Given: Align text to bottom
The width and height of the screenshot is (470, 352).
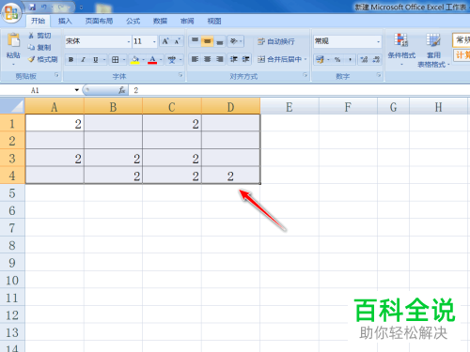Looking at the screenshot, I should pyautogui.click(x=220, y=41).
